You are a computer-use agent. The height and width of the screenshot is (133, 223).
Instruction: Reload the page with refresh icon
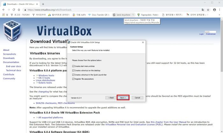[x=14, y=10]
